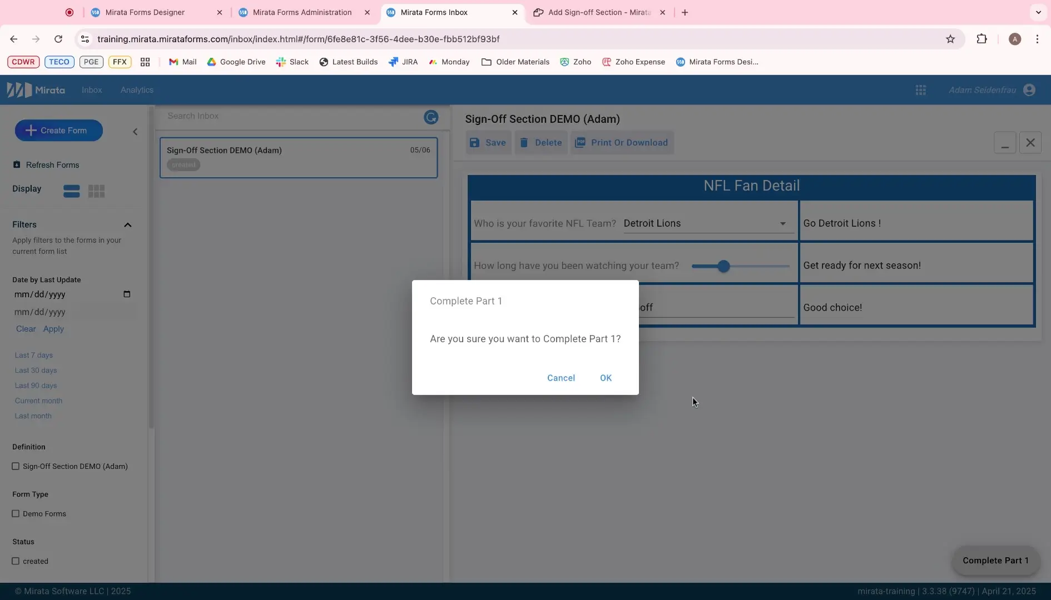Viewport: 1051px width, 600px height.
Task: Open the apps grid in the header
Action: (x=921, y=89)
